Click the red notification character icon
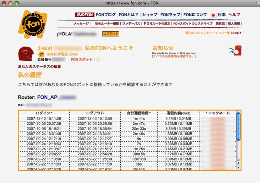260x183 pixels. [235, 51]
